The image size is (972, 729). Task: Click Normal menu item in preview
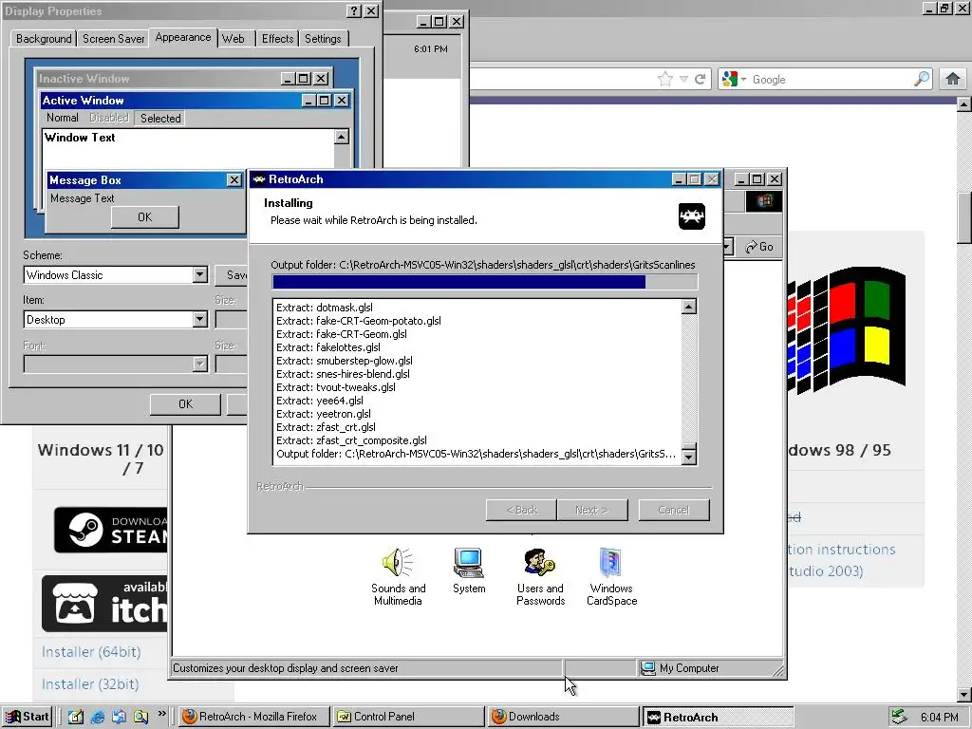pos(63,118)
